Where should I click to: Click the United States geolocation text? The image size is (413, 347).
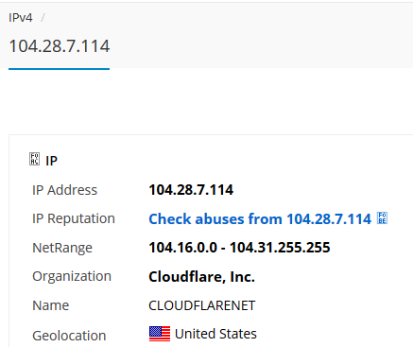pos(215,334)
